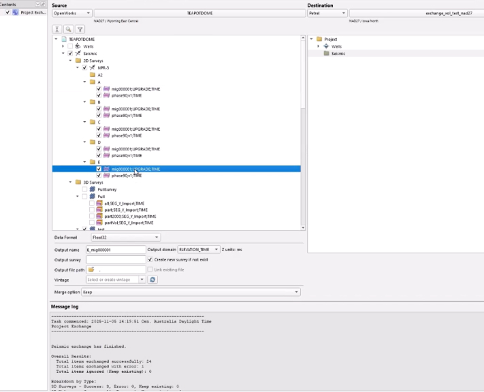Viewport: 484px width, 392px height.
Task: Open the Merge option Keep dropdown
Action: click(190, 292)
